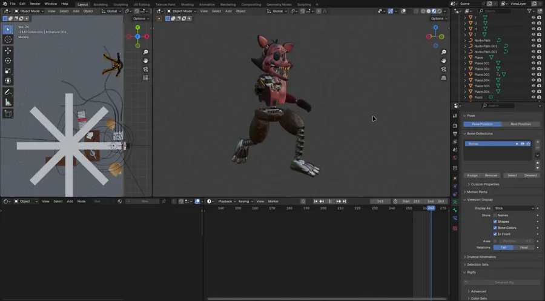
Task: Pause animation playback in timeline
Action: pos(330,201)
